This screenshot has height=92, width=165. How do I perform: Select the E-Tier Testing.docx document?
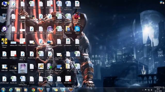pos(23,81)
